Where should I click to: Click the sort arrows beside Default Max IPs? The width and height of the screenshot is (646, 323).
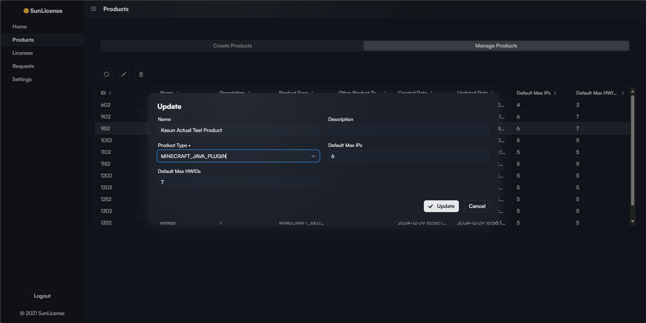555,93
